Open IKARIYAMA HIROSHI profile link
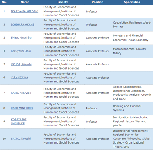This screenshot has width=153, height=150. click(x=24, y=11)
